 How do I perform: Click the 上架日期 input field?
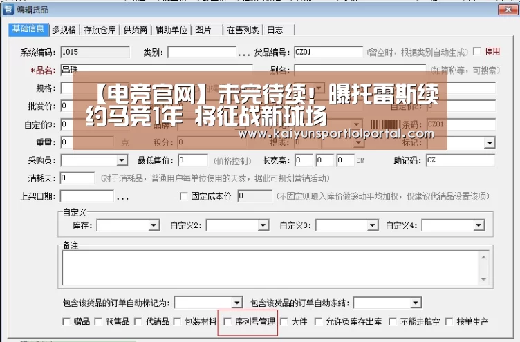click(x=87, y=196)
